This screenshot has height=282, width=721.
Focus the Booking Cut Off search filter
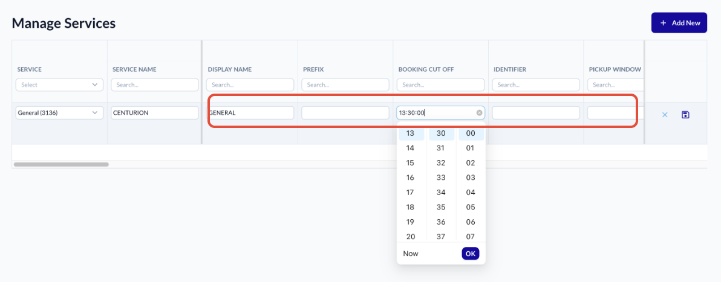click(x=440, y=85)
